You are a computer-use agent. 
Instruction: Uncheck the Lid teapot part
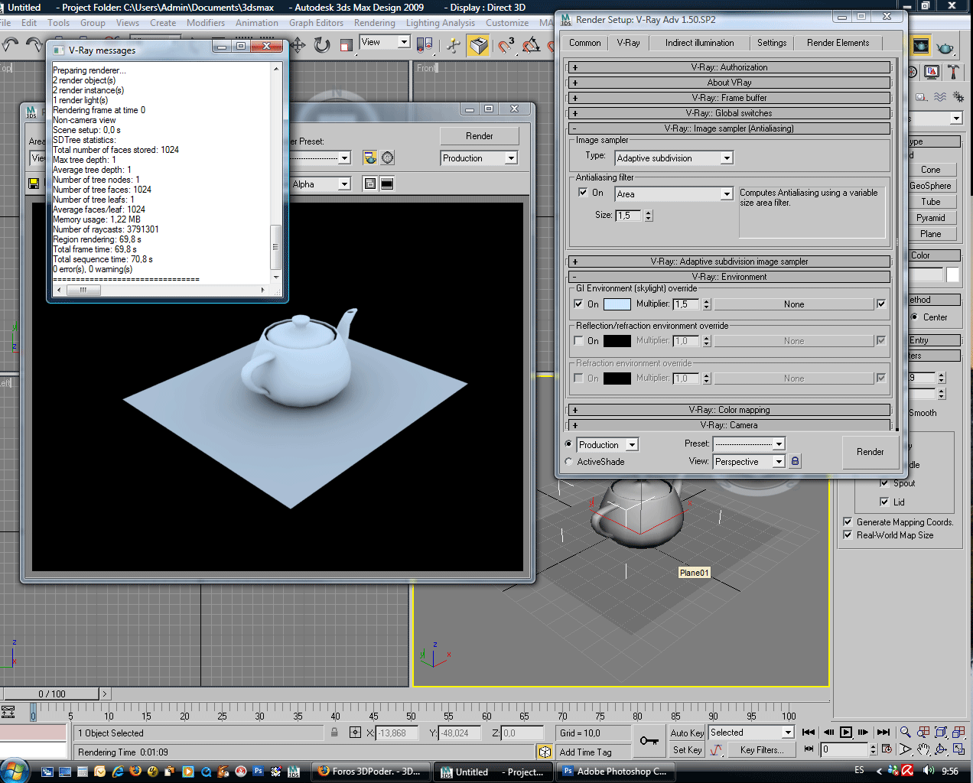pos(884,502)
